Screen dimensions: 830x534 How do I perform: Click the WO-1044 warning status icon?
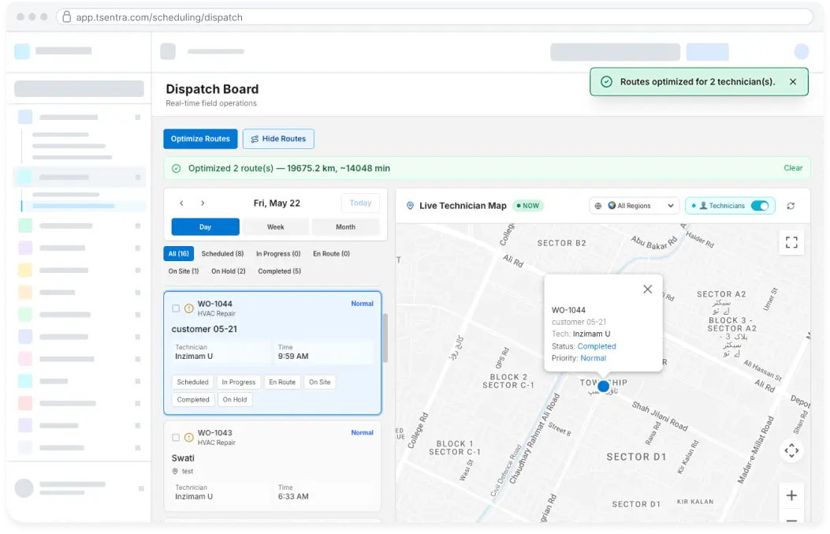click(x=189, y=308)
